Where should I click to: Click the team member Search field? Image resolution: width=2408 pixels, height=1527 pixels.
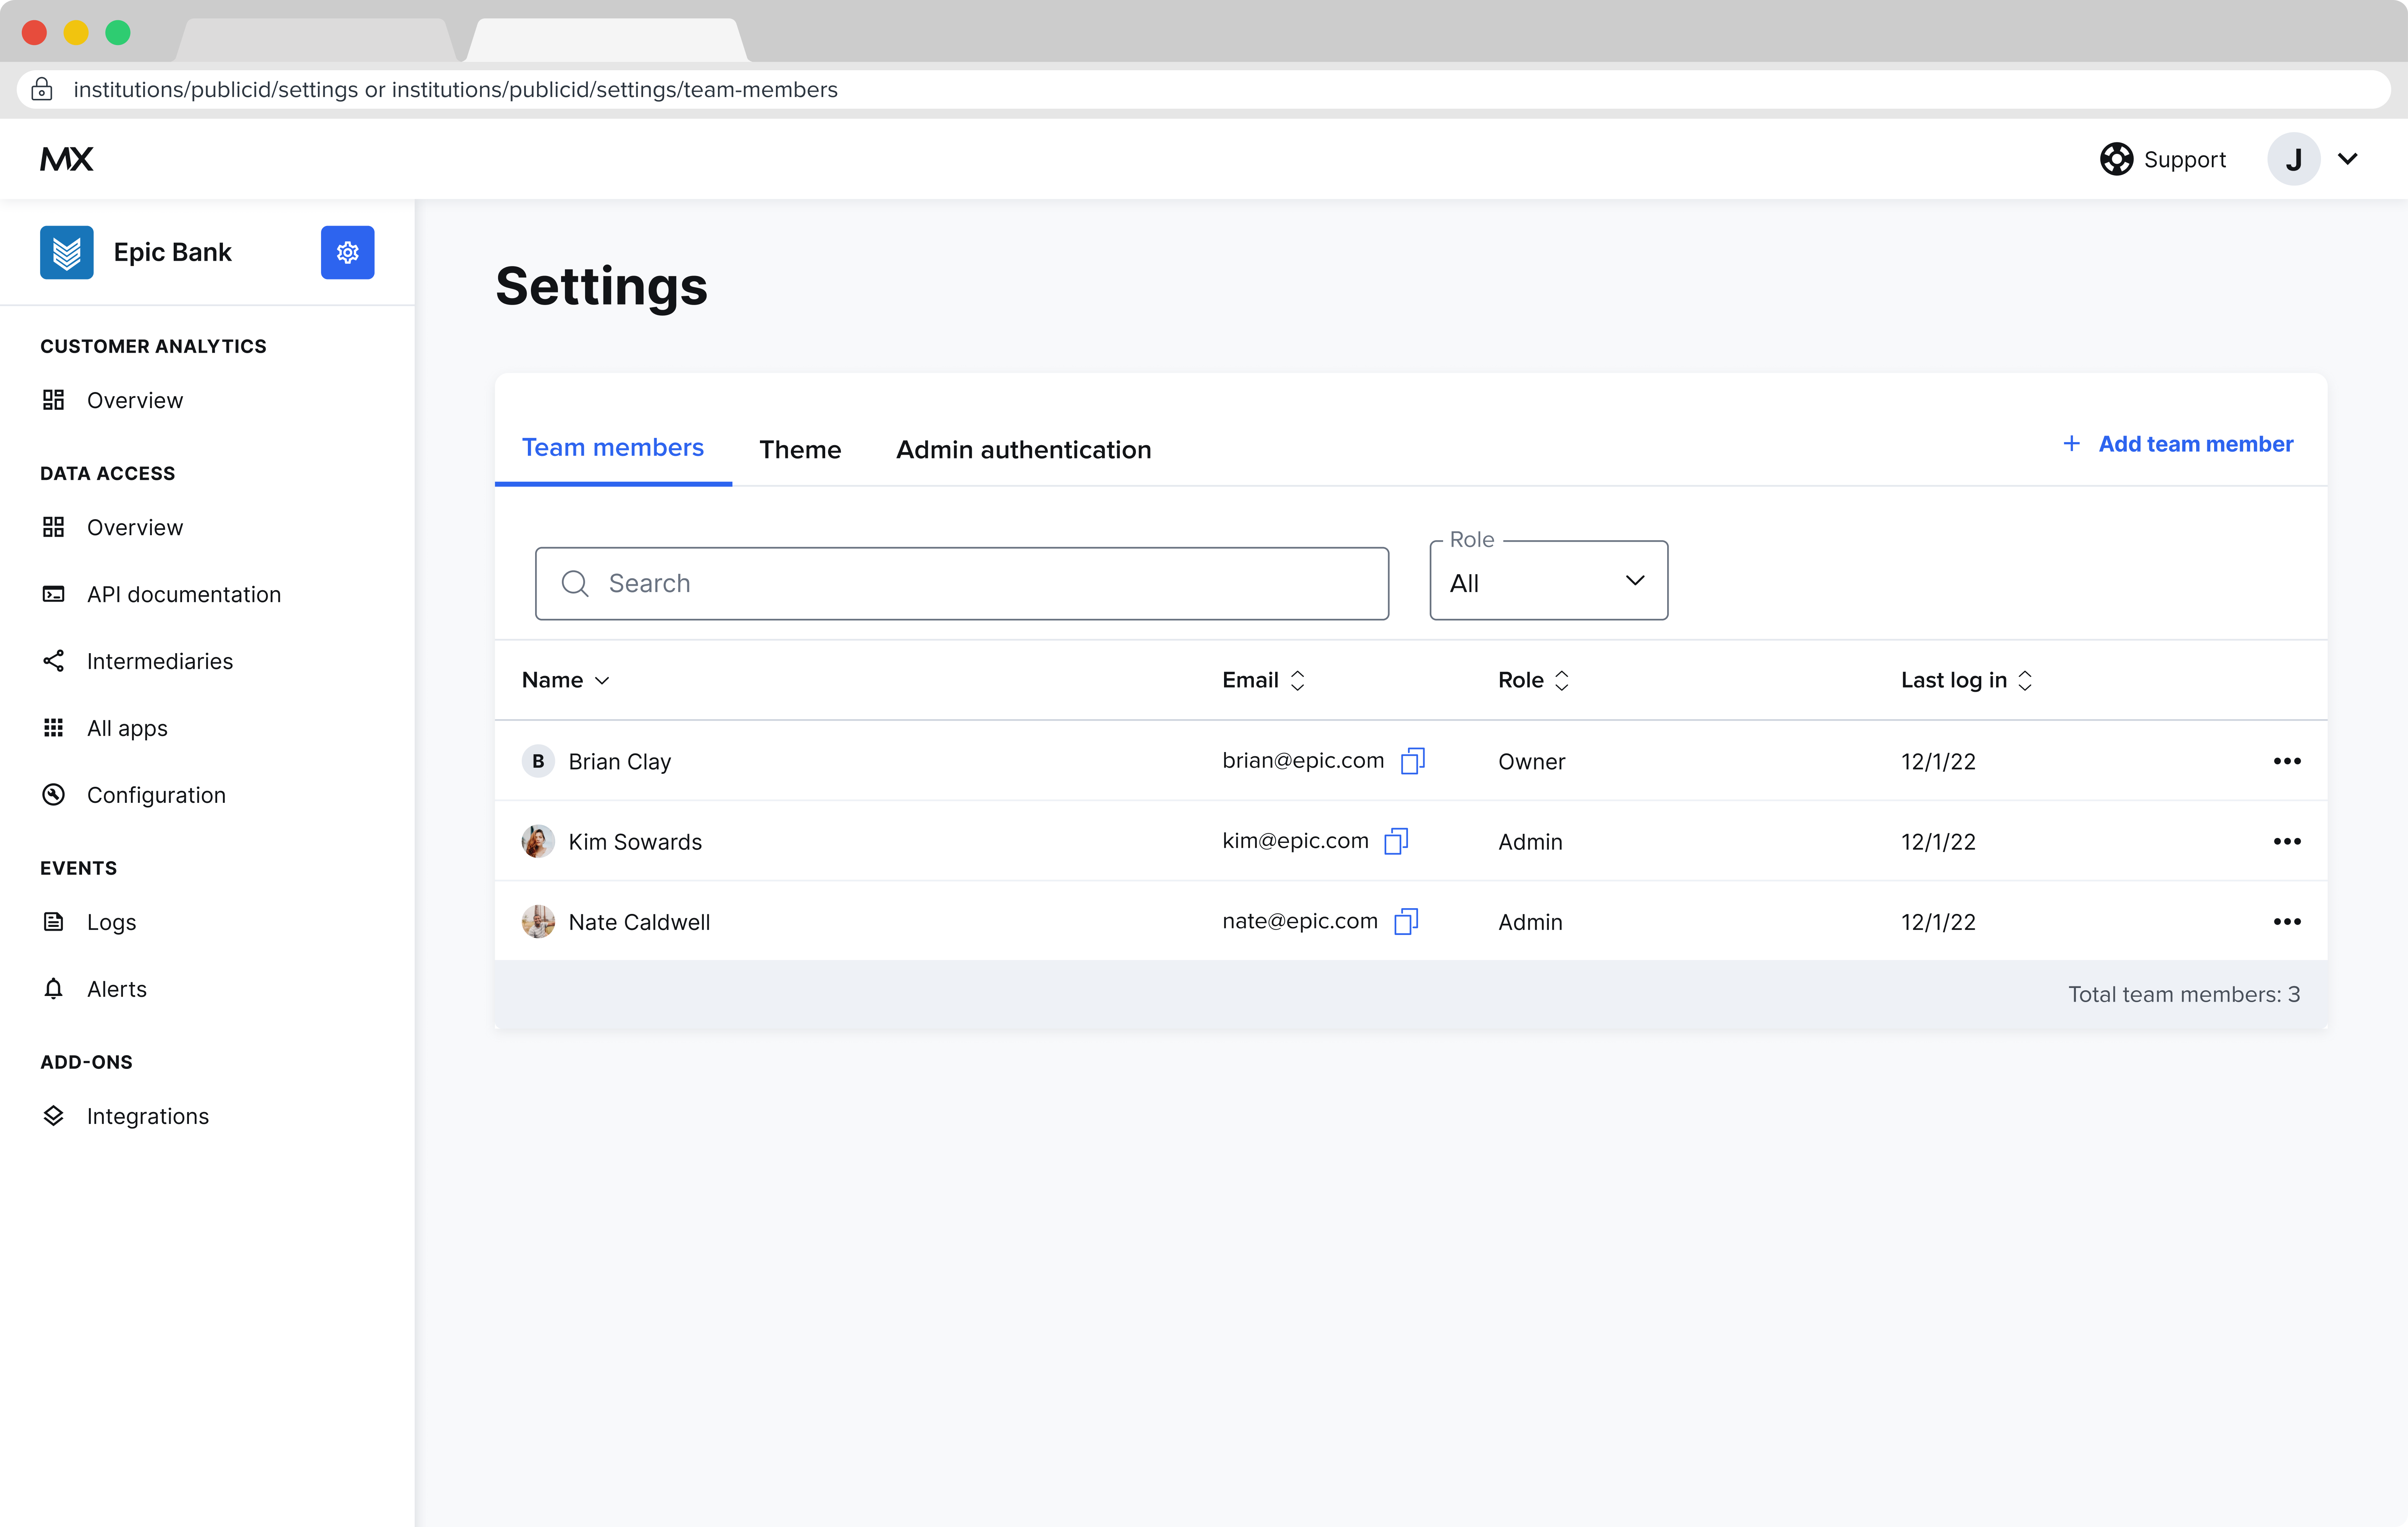961,583
